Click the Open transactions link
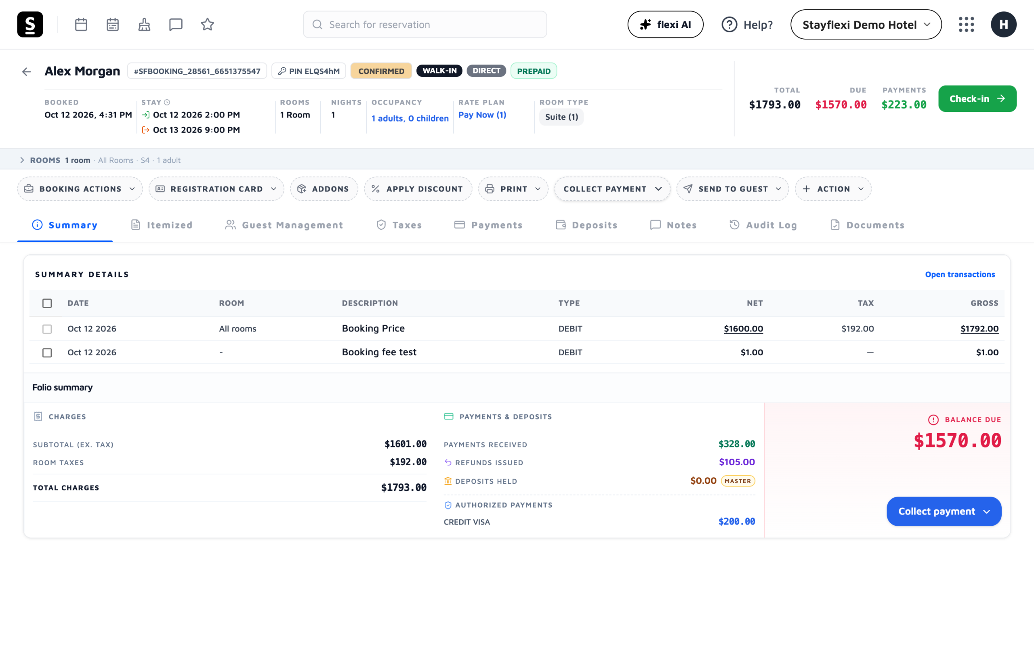 tap(960, 274)
